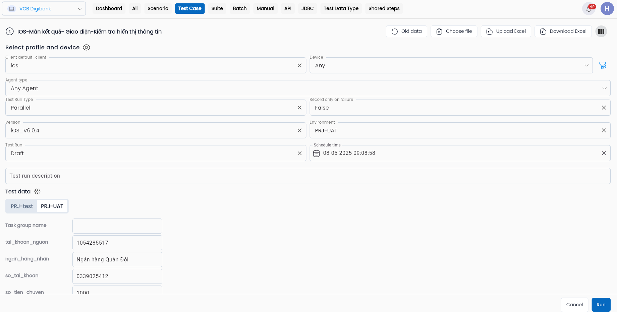The width and height of the screenshot is (617, 312).
Task: Click the column layout icon
Action: pyautogui.click(x=601, y=32)
